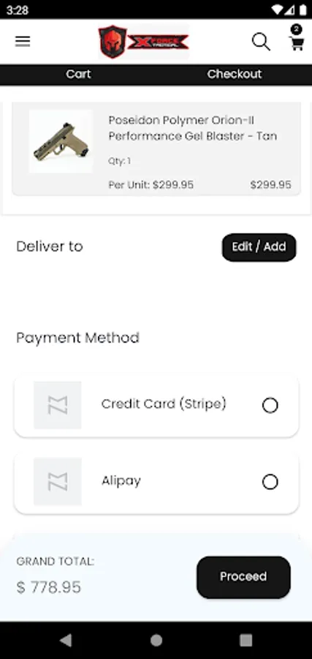Tap the Credit Card (Stripe) label

[x=164, y=404]
